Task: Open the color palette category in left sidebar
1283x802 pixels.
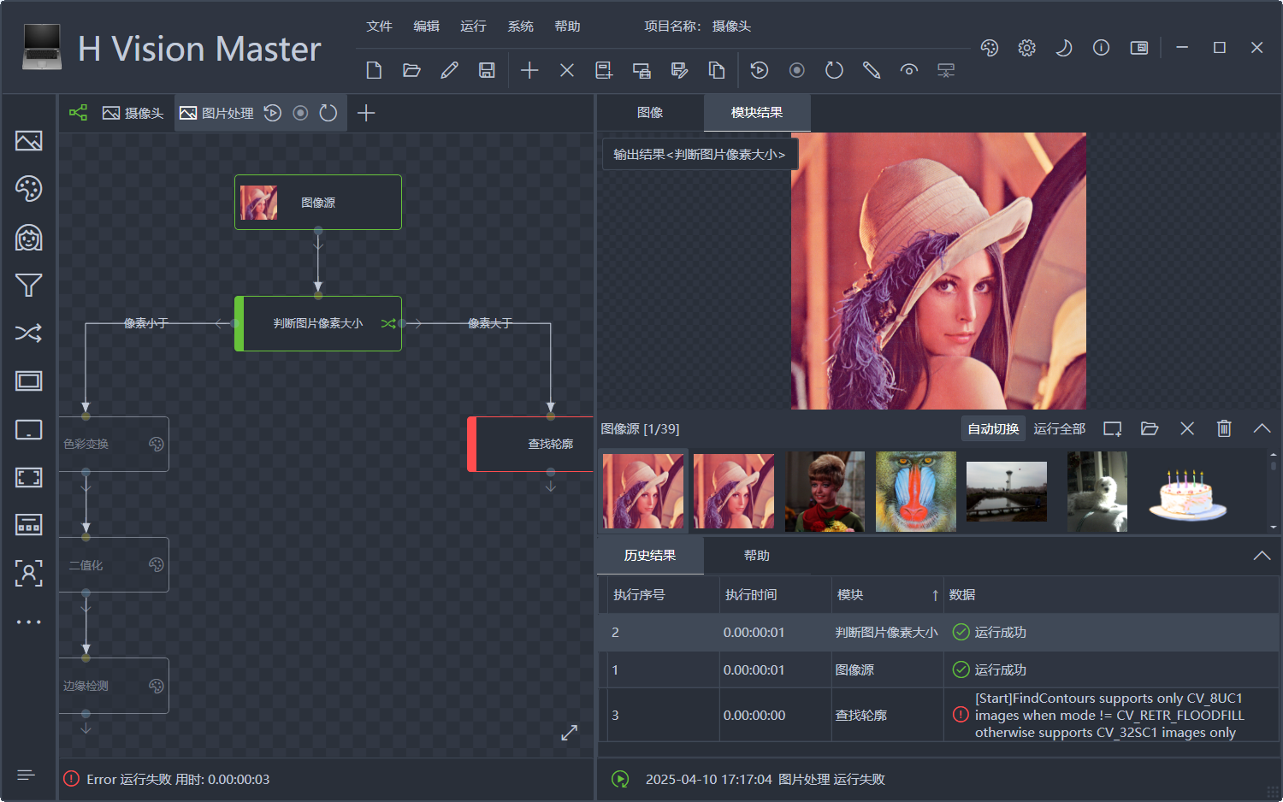Action: click(29, 189)
